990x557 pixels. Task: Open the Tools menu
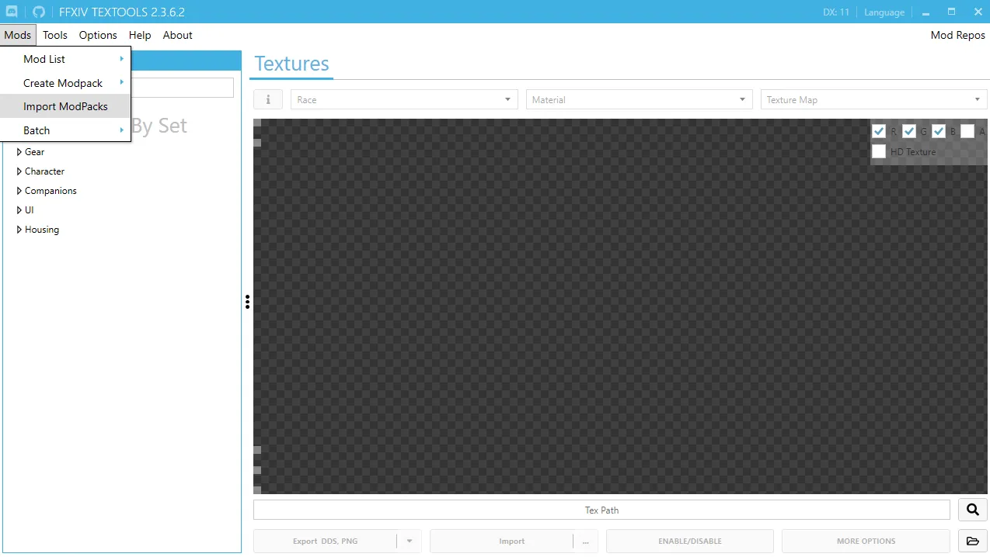click(x=55, y=35)
